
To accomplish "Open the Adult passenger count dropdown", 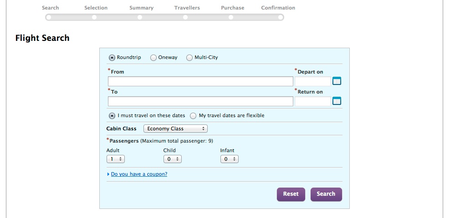I will pos(115,159).
